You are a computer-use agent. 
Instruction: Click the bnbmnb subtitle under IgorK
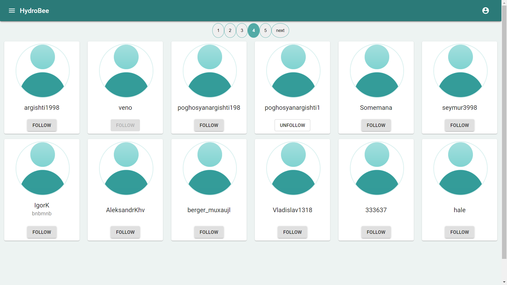41,213
